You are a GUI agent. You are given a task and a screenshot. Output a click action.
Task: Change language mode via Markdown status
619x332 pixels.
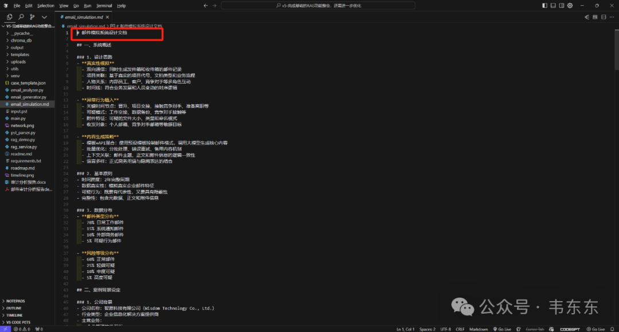(479, 329)
